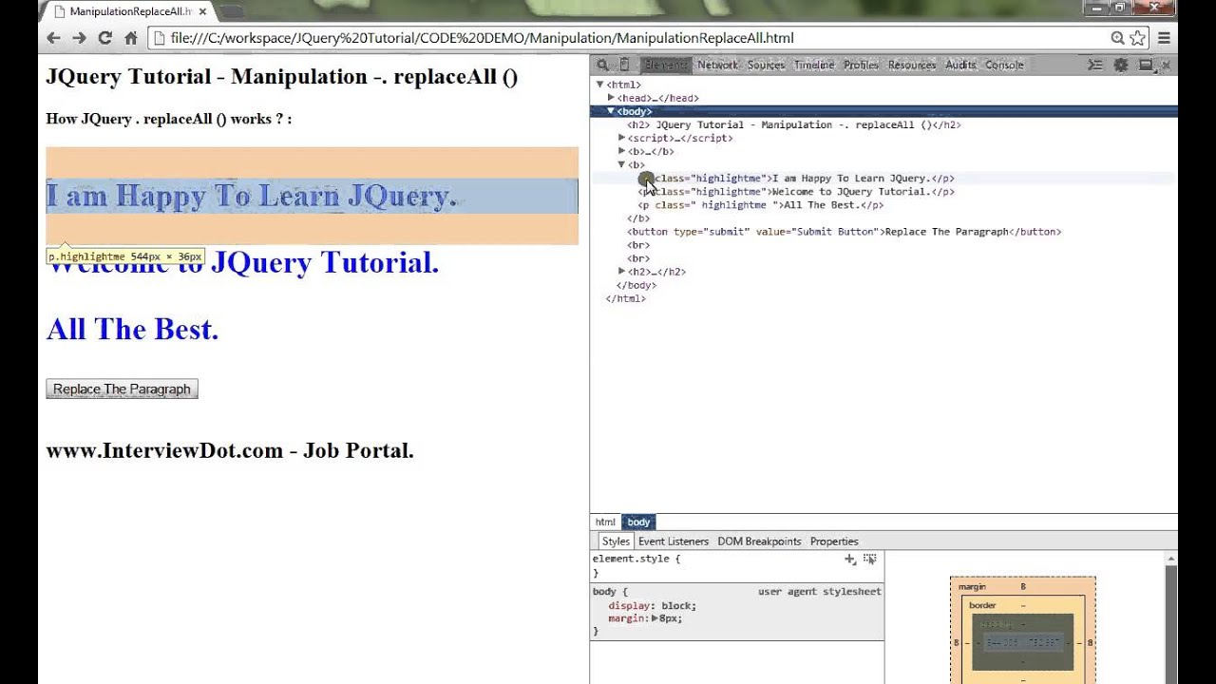
Task: Expand the script node
Action: [622, 138]
